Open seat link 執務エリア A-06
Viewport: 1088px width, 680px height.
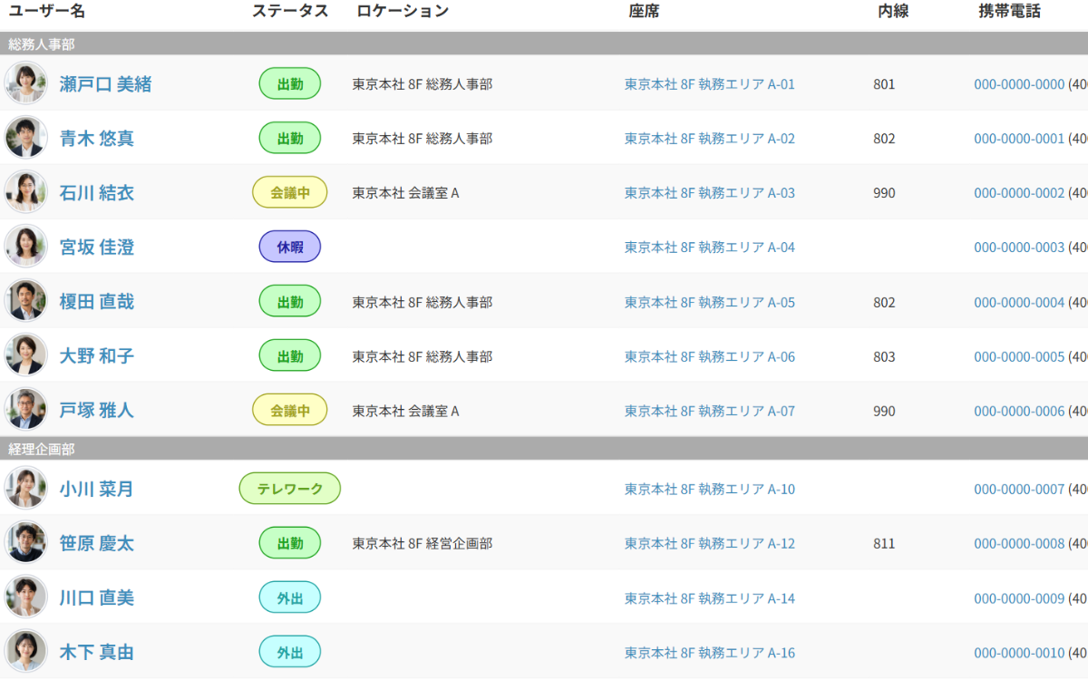710,356
